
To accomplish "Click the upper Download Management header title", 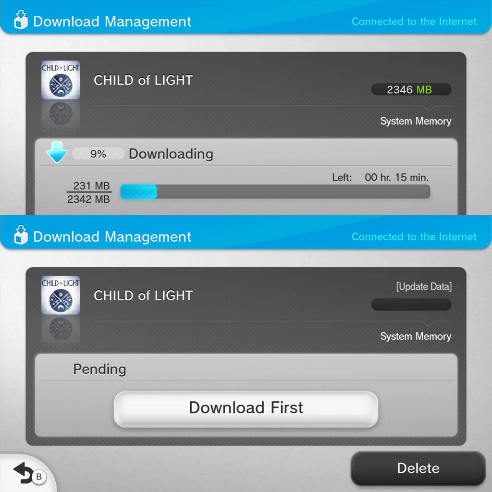I will (x=112, y=21).
